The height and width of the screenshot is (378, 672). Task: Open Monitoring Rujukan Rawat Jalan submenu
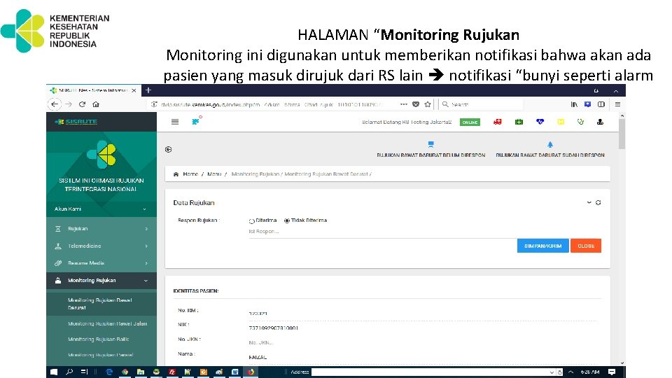(107, 323)
